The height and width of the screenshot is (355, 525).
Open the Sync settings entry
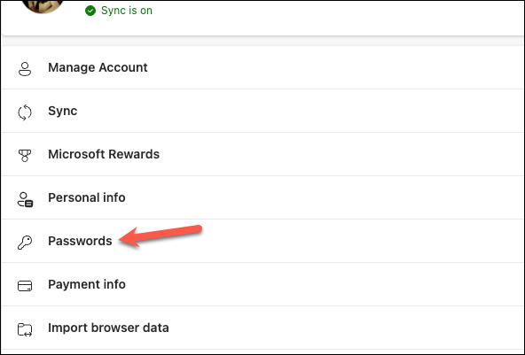(x=262, y=111)
